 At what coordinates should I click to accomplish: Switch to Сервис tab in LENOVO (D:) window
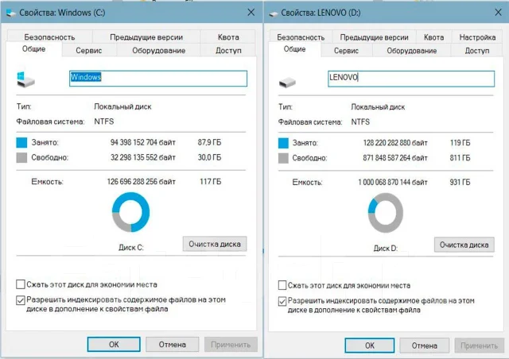pyautogui.click(x=347, y=51)
